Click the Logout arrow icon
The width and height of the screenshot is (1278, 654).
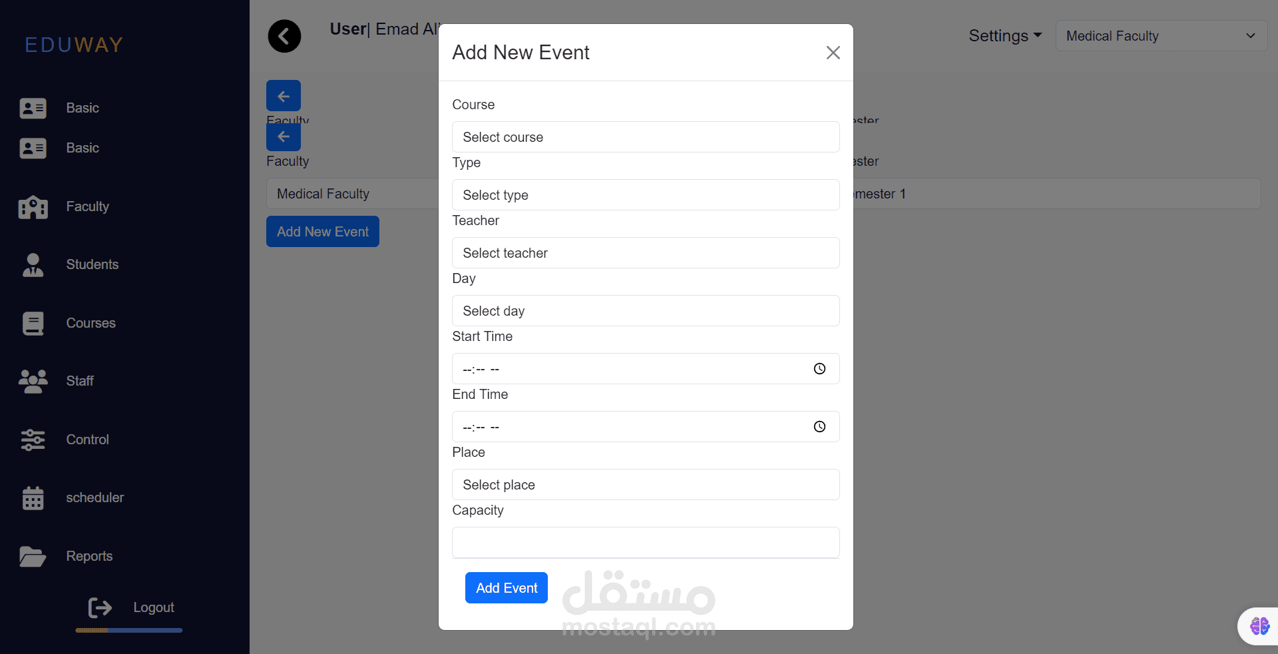pyautogui.click(x=101, y=607)
